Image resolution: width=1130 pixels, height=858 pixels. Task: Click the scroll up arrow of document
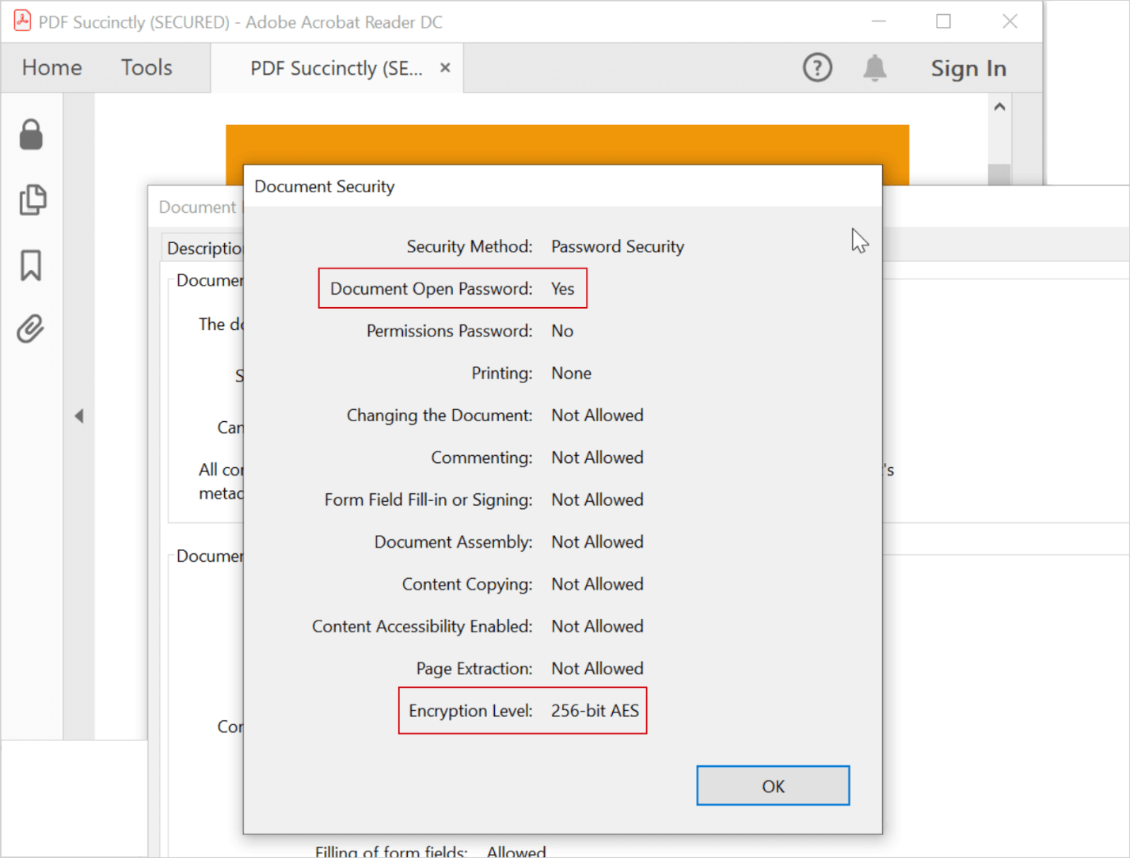pyautogui.click(x=999, y=107)
